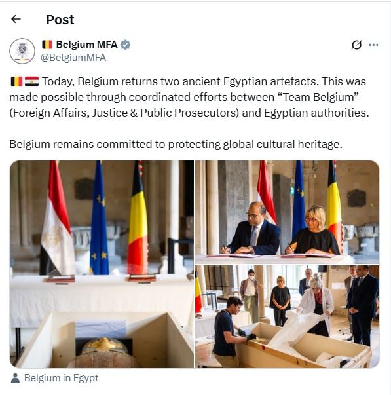
Task: Open the flags and crate photo
Action: click(102, 264)
